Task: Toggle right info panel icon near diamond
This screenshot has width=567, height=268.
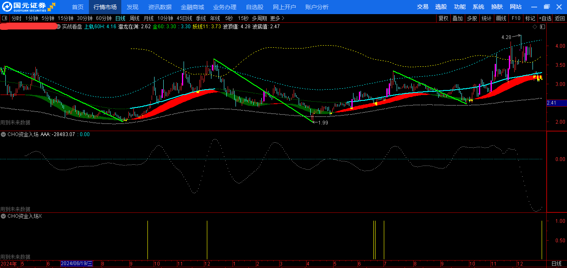Action: click(x=542, y=27)
